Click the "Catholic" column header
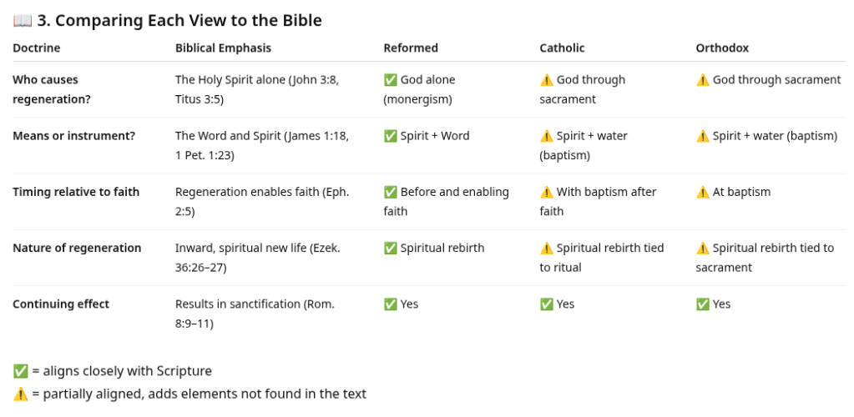 coord(562,48)
